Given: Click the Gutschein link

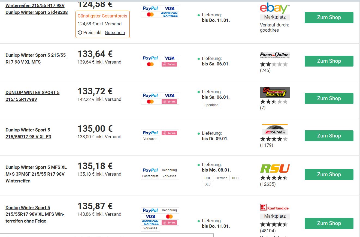Looking at the screenshot, I should (115, 32).
